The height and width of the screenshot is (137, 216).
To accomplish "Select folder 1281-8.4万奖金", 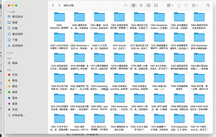I will 159,58.
